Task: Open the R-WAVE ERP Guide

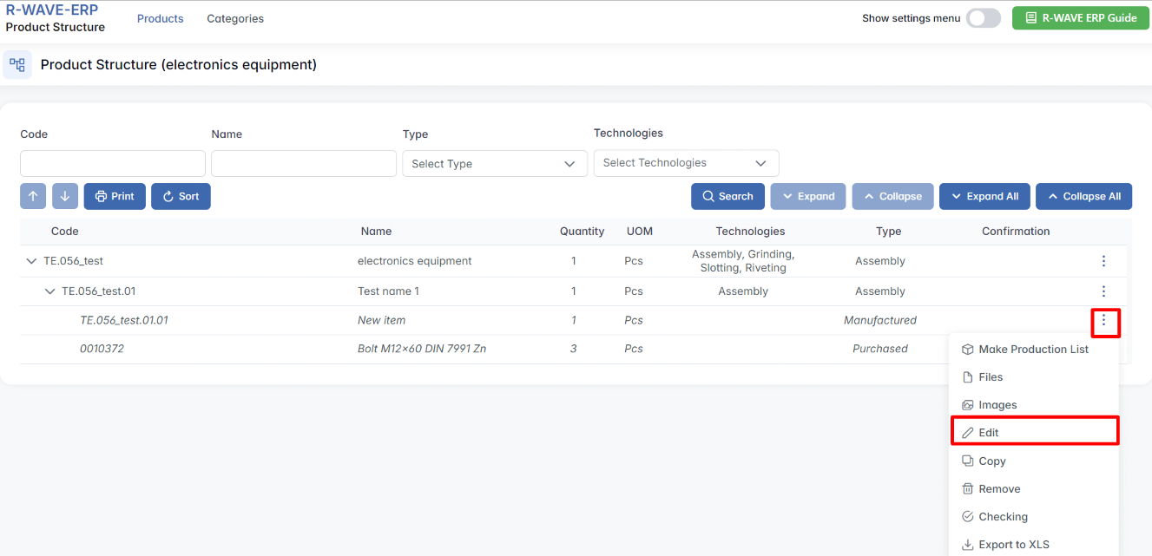Action: tap(1080, 18)
